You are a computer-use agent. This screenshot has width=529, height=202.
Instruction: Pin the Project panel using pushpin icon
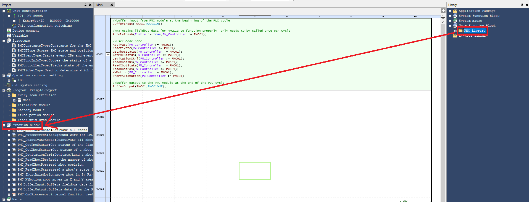point(85,5)
